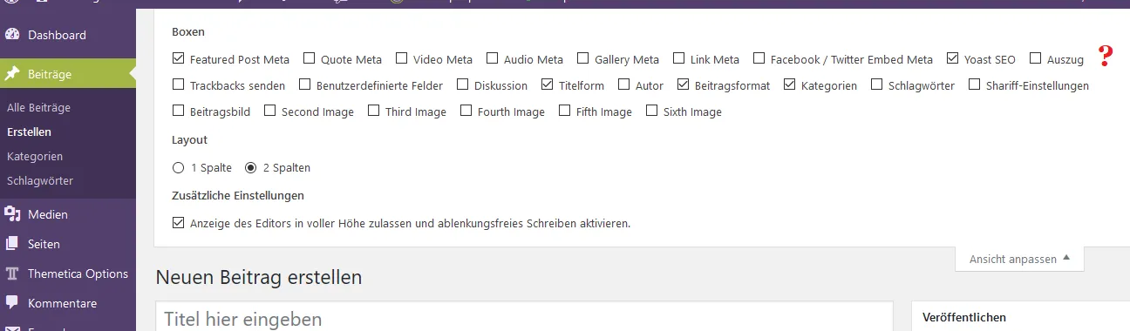Enable the Auszug checkbox

[x=1035, y=59]
